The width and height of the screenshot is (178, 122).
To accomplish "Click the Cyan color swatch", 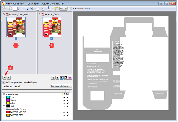I will click(x=8, y=97).
